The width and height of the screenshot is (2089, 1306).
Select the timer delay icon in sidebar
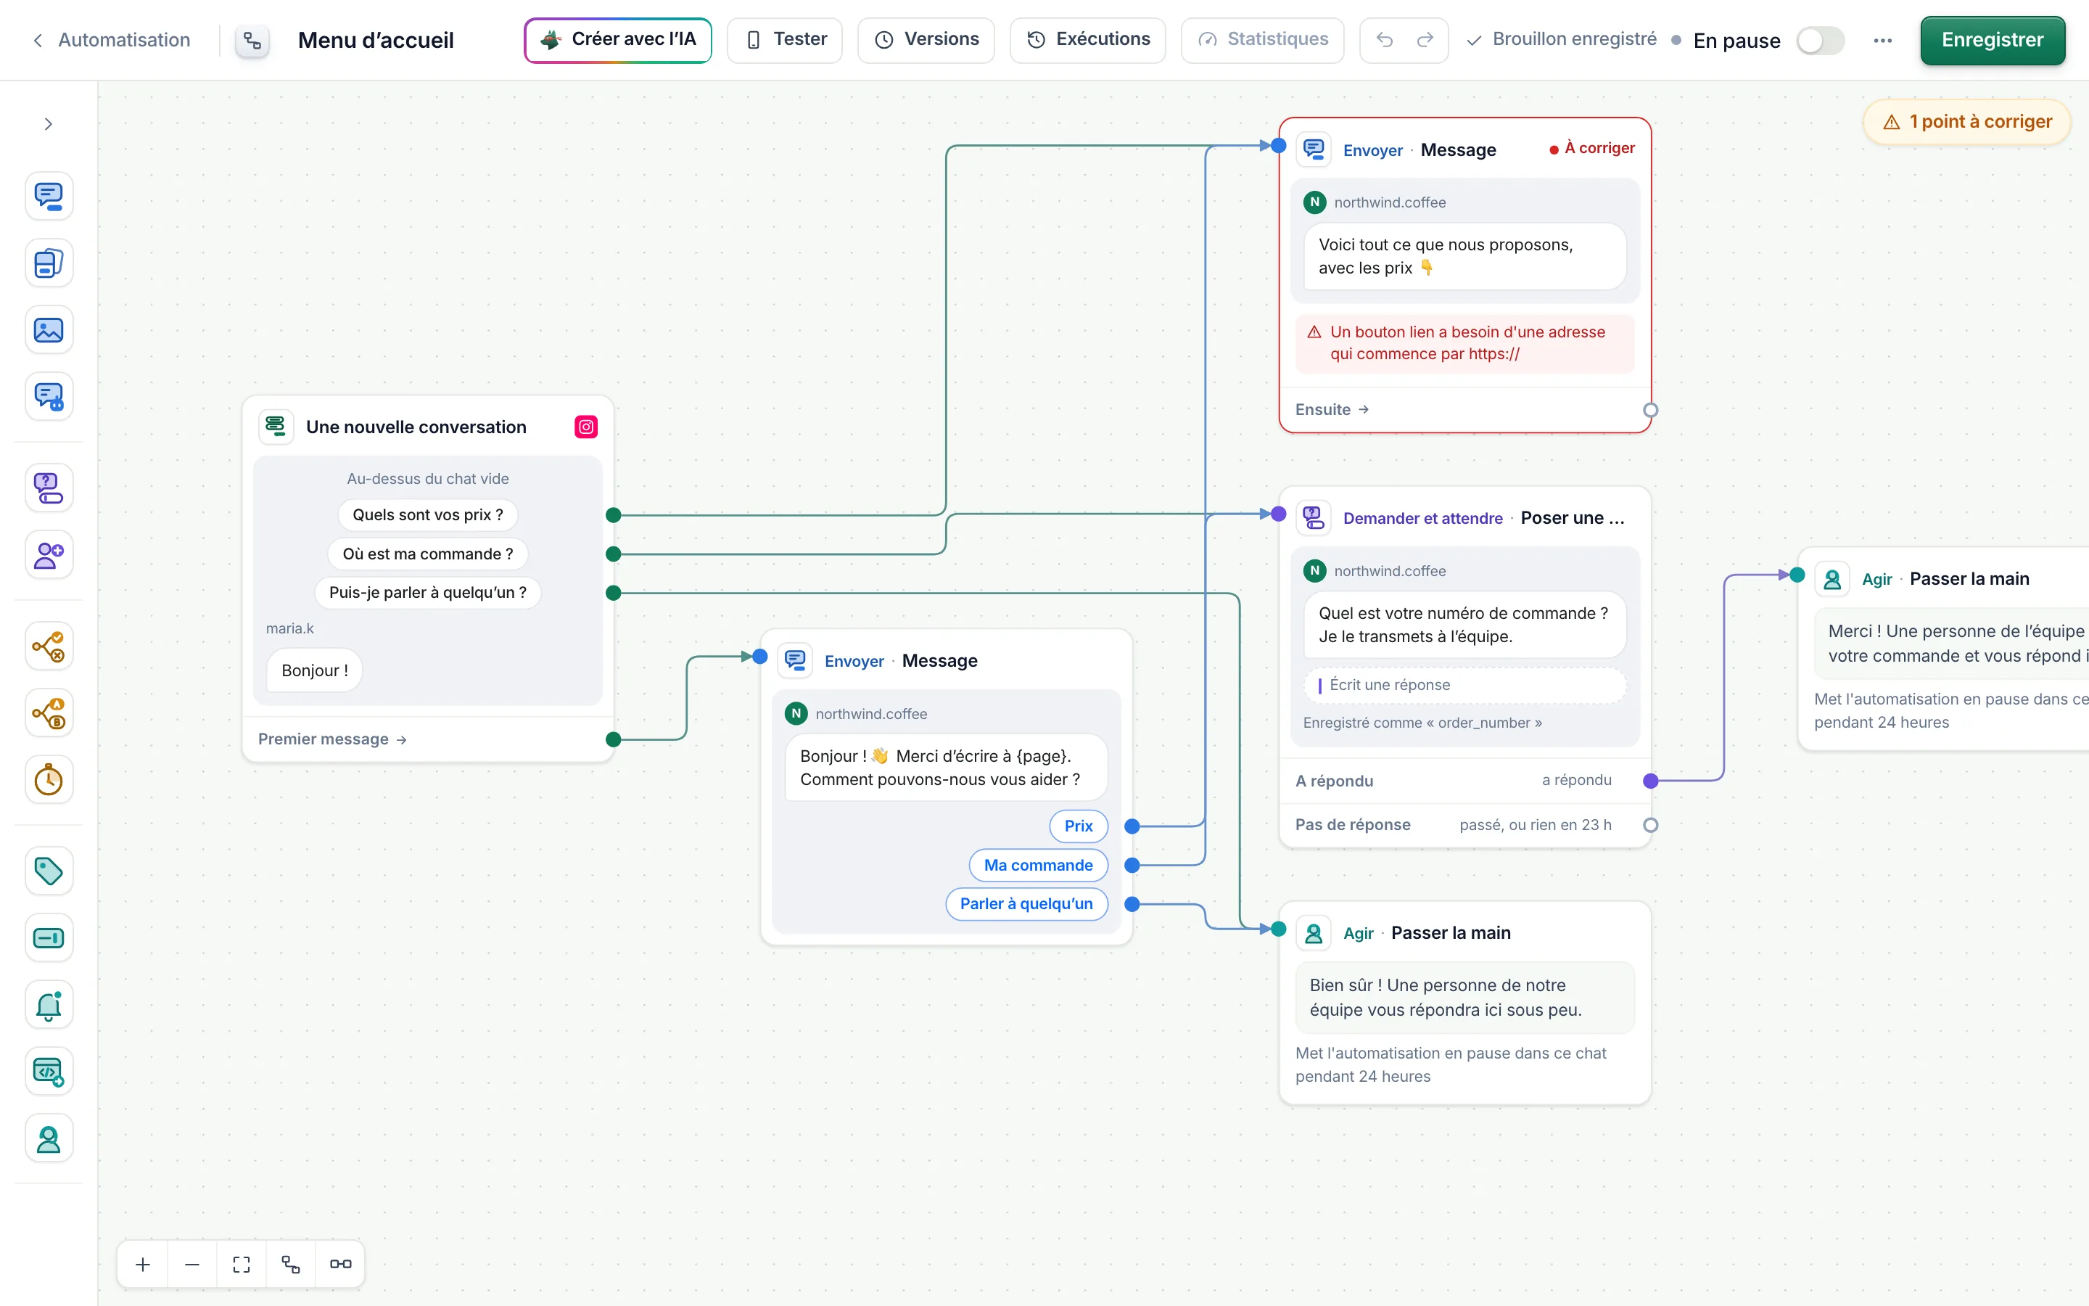pos(49,780)
